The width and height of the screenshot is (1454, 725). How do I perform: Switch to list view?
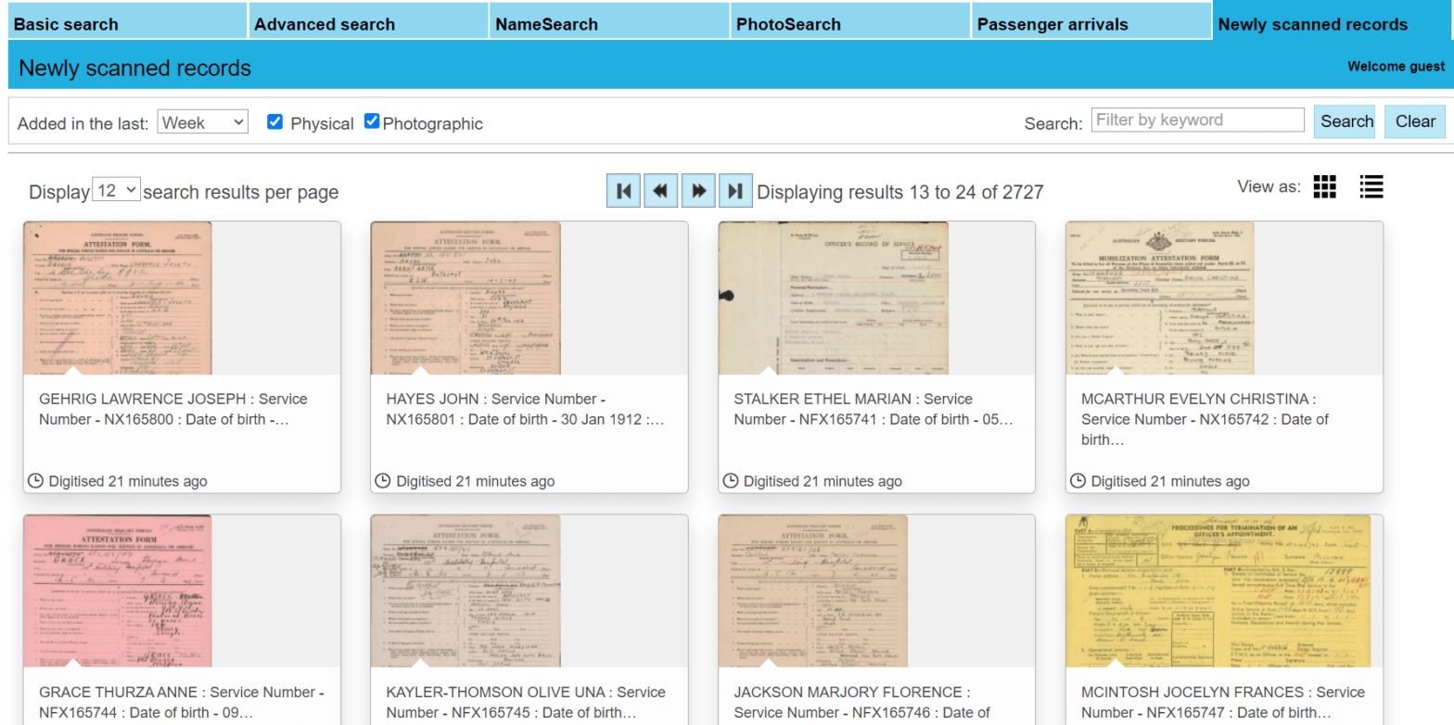(x=1371, y=186)
